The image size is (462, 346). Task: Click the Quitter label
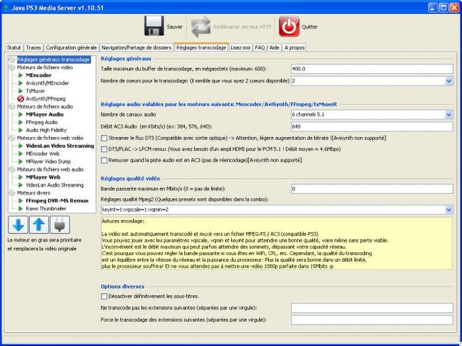pos(309,26)
